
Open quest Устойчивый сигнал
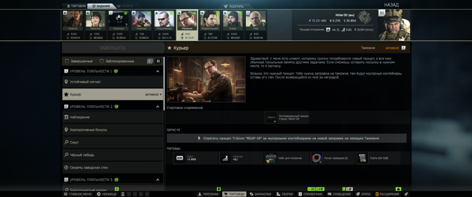pos(112,82)
